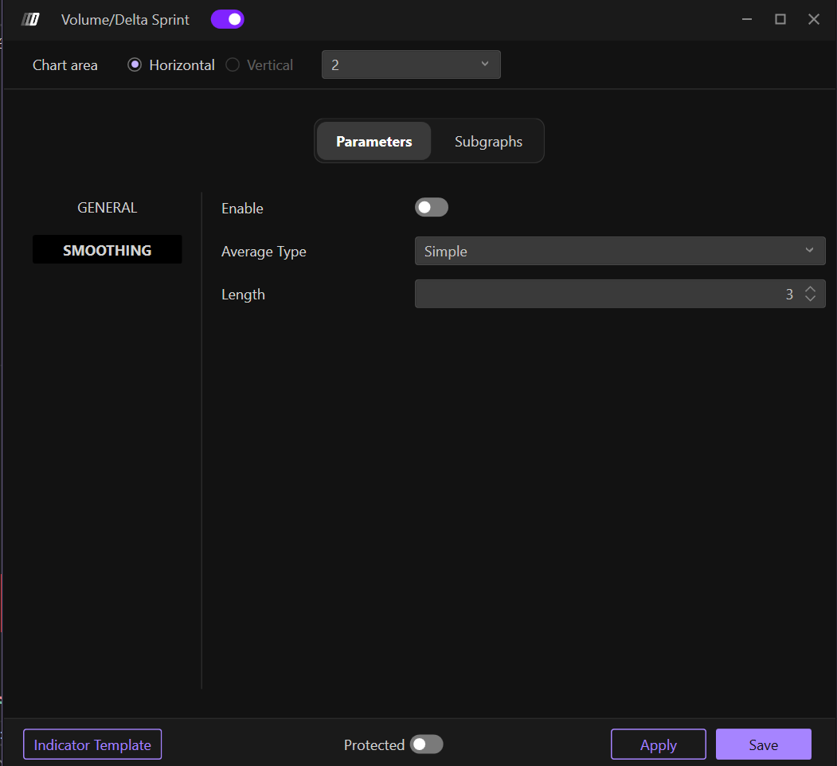The width and height of the screenshot is (837, 766).
Task: Close the indicator settings window
Action: click(x=814, y=20)
